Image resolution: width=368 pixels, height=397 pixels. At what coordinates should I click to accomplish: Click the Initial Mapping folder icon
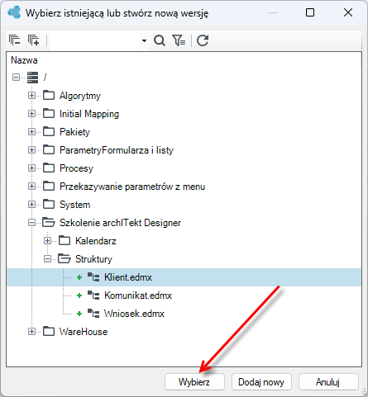(x=49, y=114)
